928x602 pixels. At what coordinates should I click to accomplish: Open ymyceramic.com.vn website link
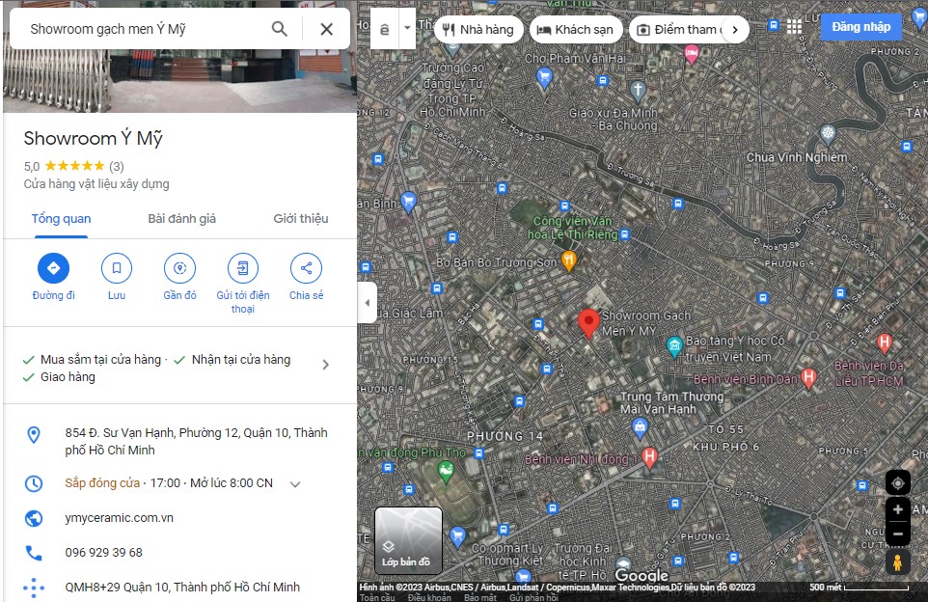[119, 518]
